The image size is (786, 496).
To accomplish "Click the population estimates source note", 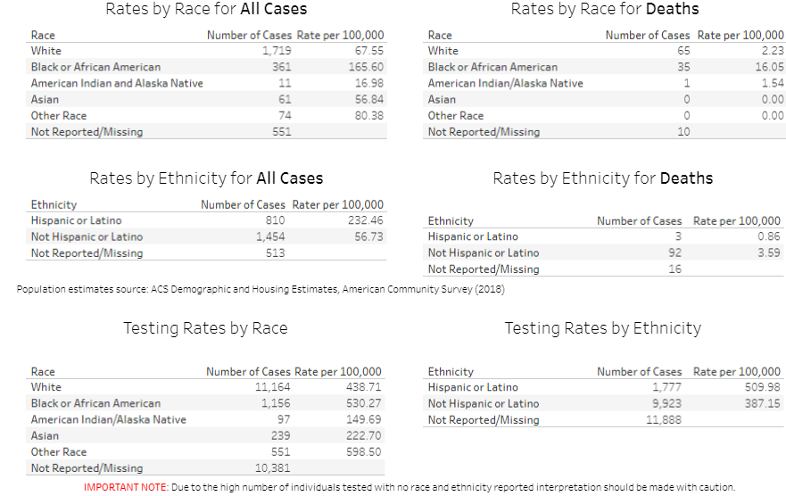I will tap(261, 289).
